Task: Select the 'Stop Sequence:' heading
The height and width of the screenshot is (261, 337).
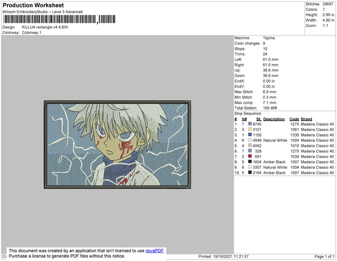Action: [248, 114]
